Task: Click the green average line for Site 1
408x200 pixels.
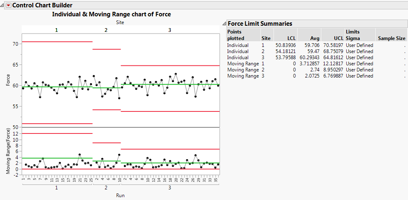Action: tap(57, 87)
